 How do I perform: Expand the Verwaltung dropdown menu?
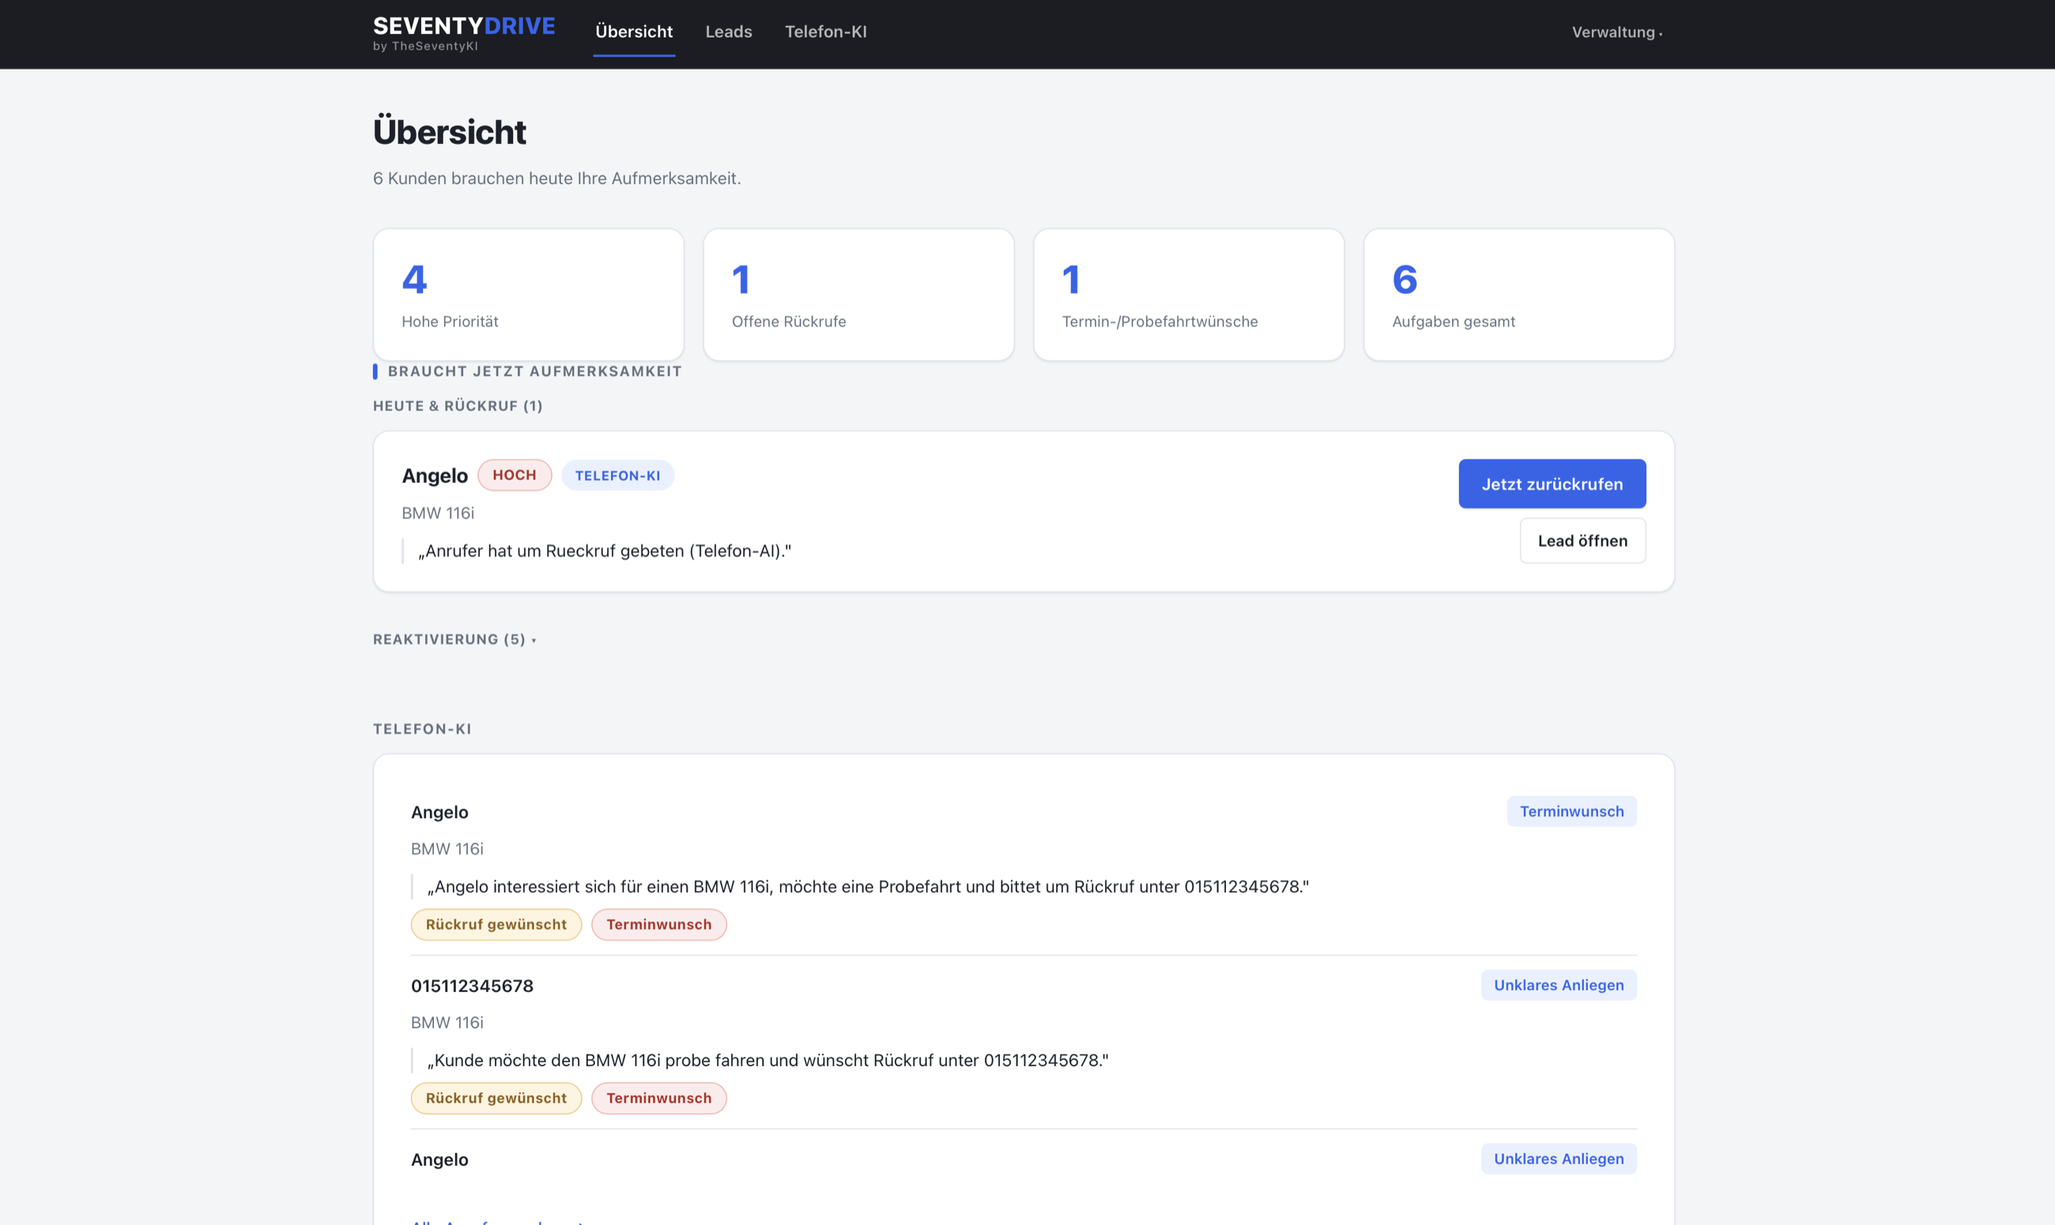1617,32
